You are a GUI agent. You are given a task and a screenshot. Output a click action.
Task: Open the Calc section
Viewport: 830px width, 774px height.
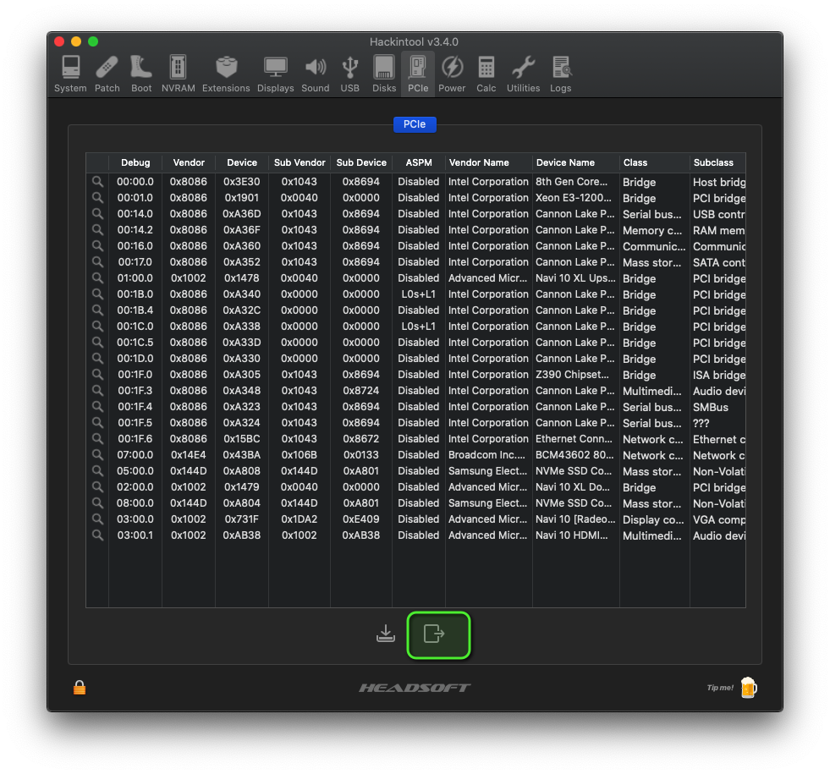coord(486,74)
